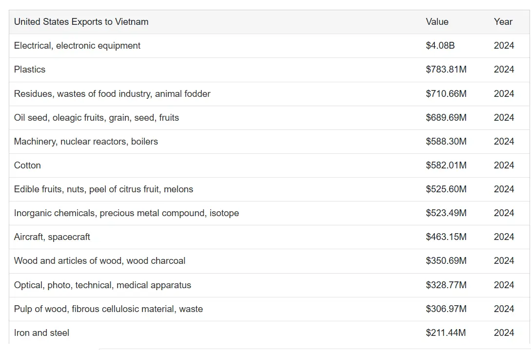Select the $582.01M Cotton value cell

446,166
